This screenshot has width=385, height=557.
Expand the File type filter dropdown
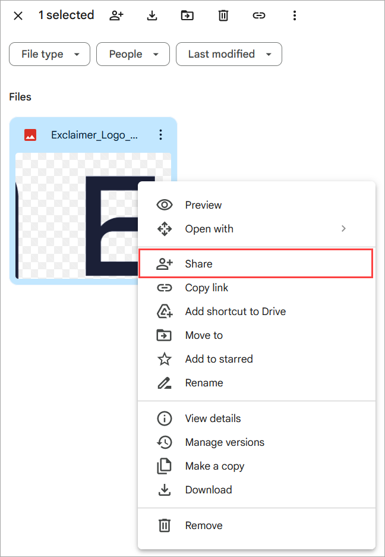49,54
